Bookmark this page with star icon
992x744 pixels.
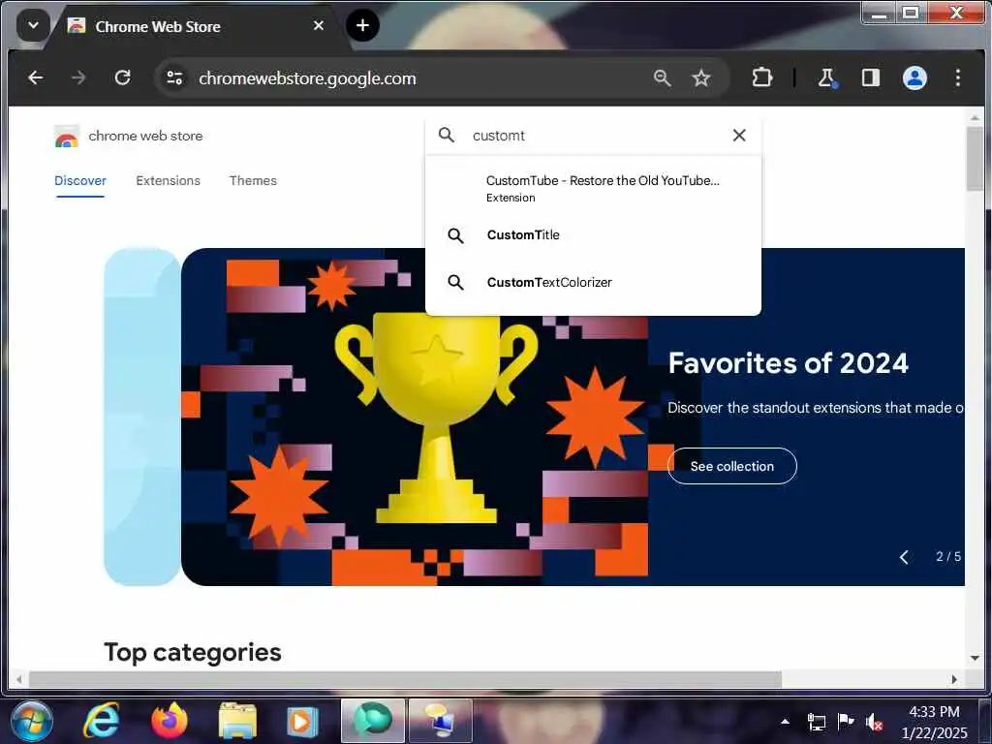pos(701,77)
